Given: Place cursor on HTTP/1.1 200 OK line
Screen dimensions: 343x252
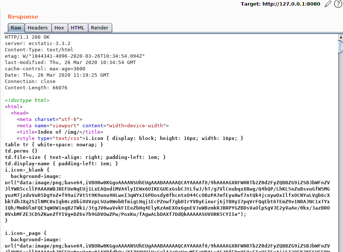Looking at the screenshot, I should click(x=27, y=37).
